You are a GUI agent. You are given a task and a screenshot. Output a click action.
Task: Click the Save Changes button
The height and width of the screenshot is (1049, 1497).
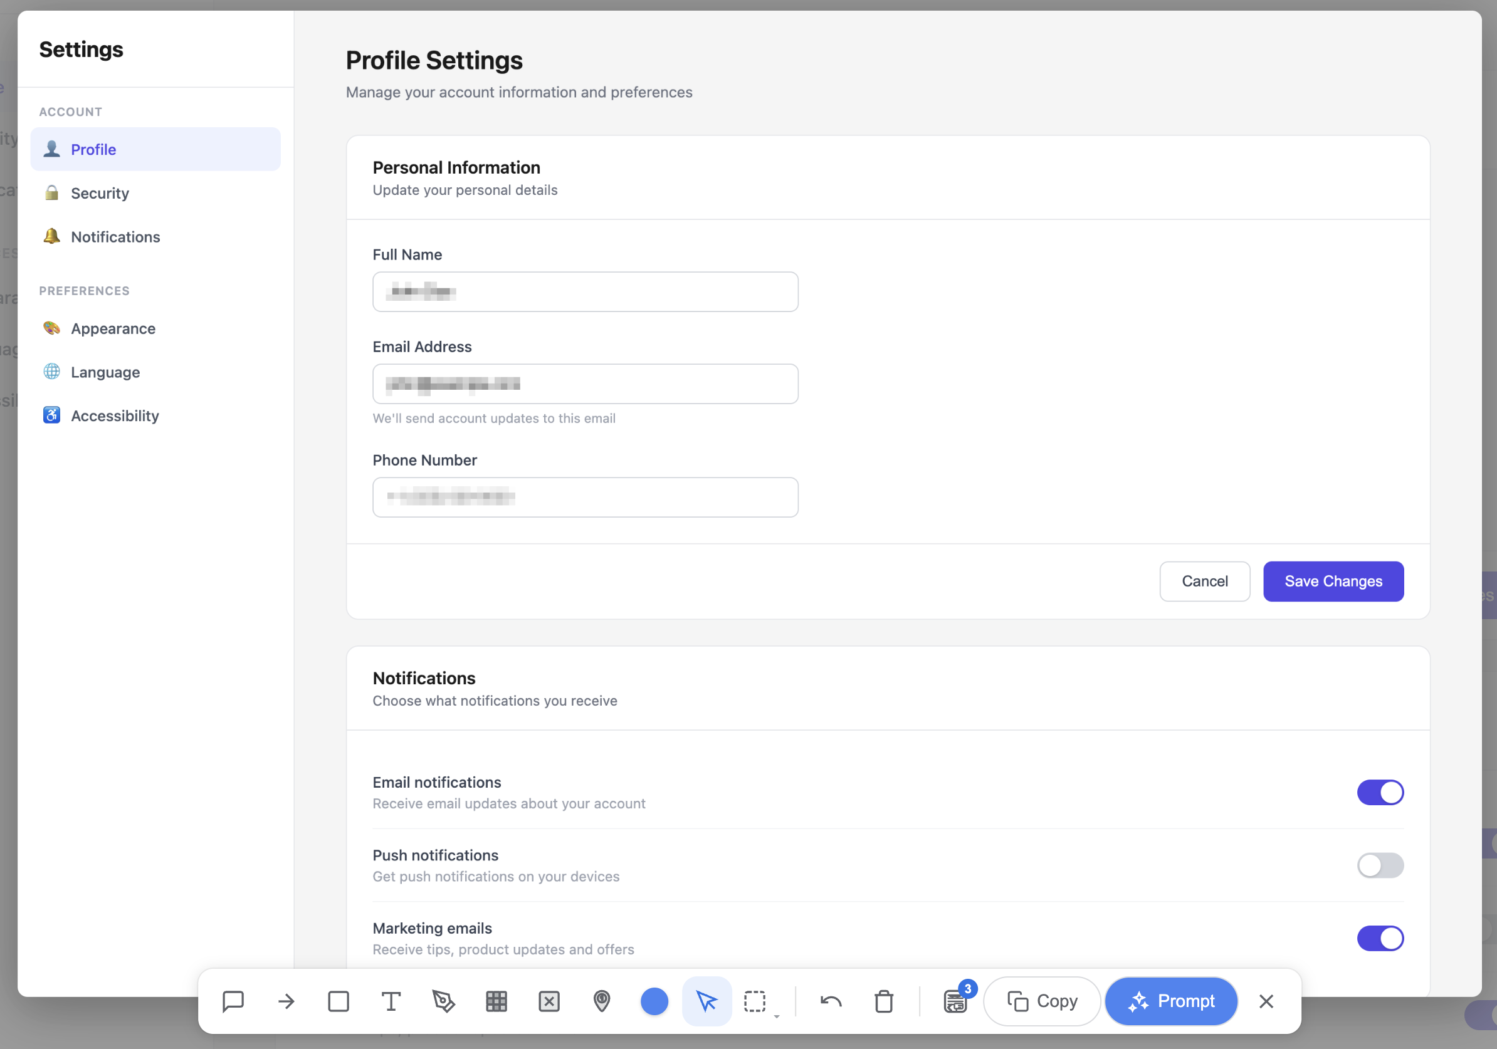[x=1333, y=580]
